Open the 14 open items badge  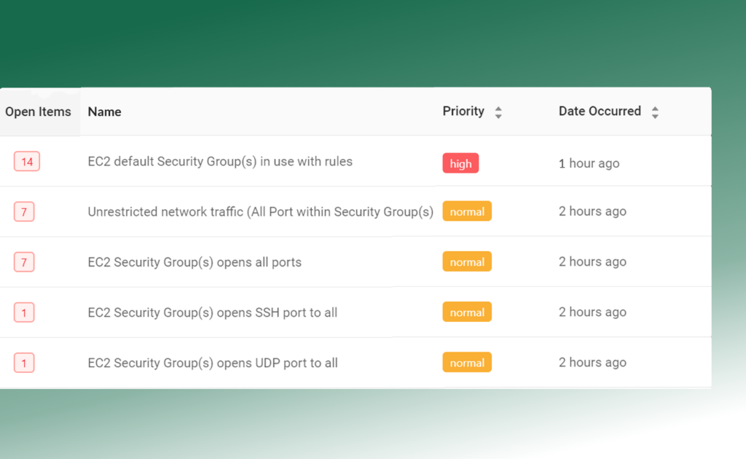click(x=27, y=162)
